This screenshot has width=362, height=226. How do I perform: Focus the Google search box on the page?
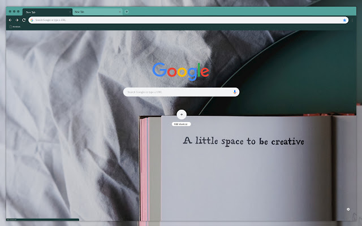(181, 92)
